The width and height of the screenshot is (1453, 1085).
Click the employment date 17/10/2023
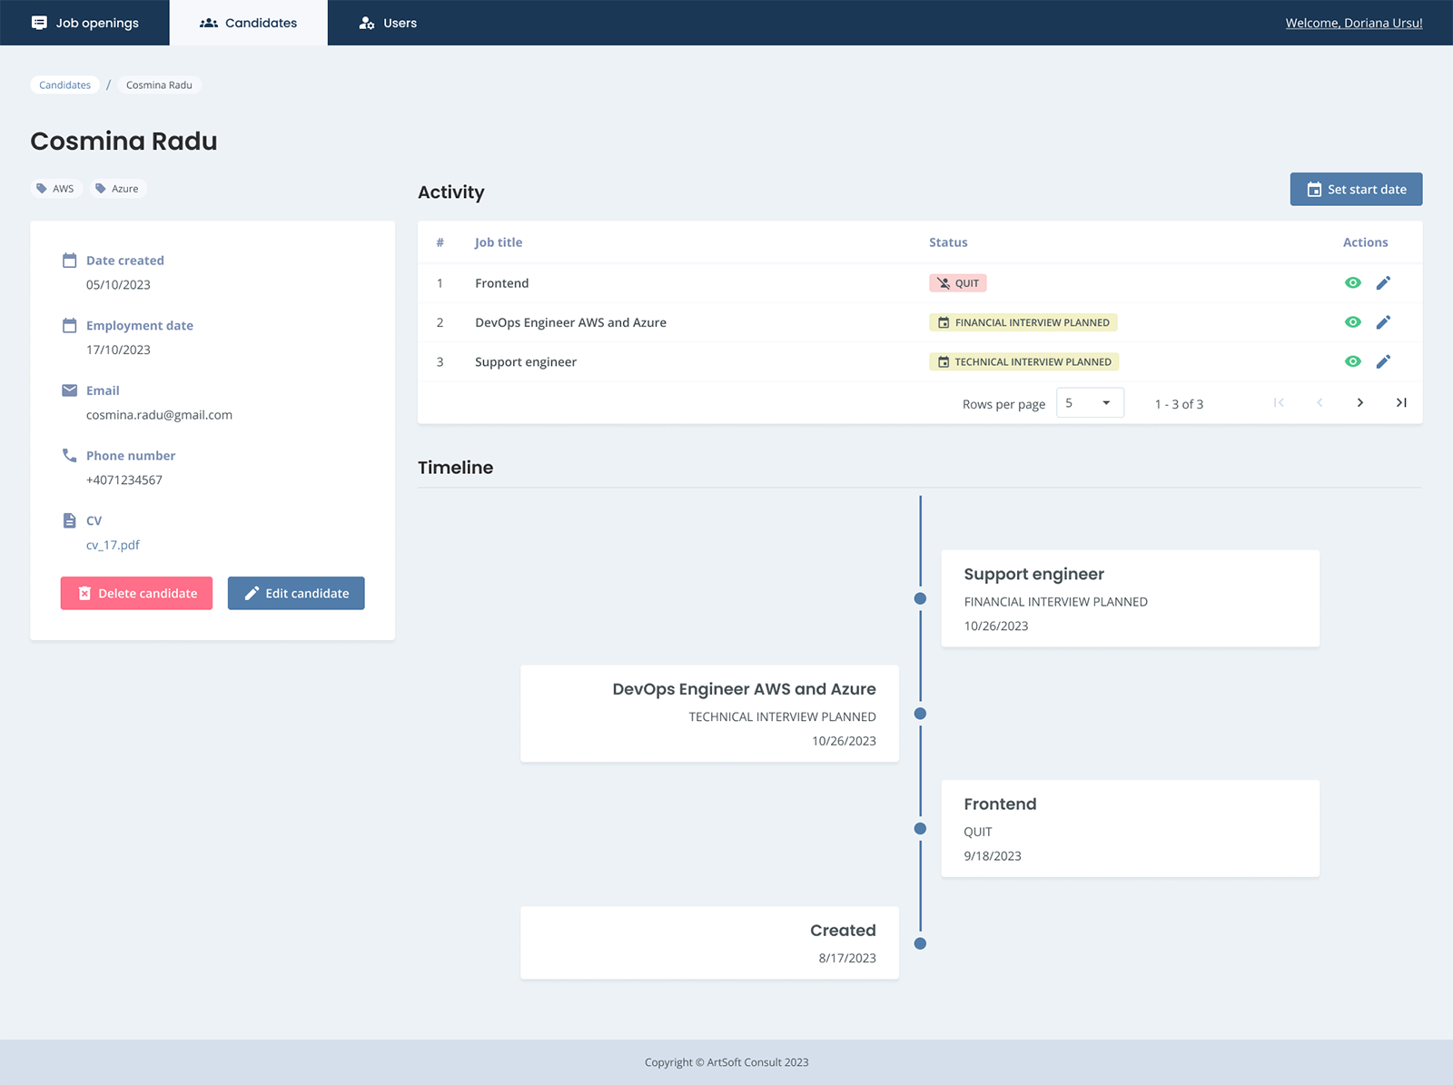tap(118, 350)
